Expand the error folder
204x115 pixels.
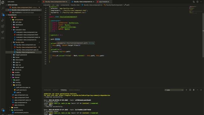coord(17,27)
